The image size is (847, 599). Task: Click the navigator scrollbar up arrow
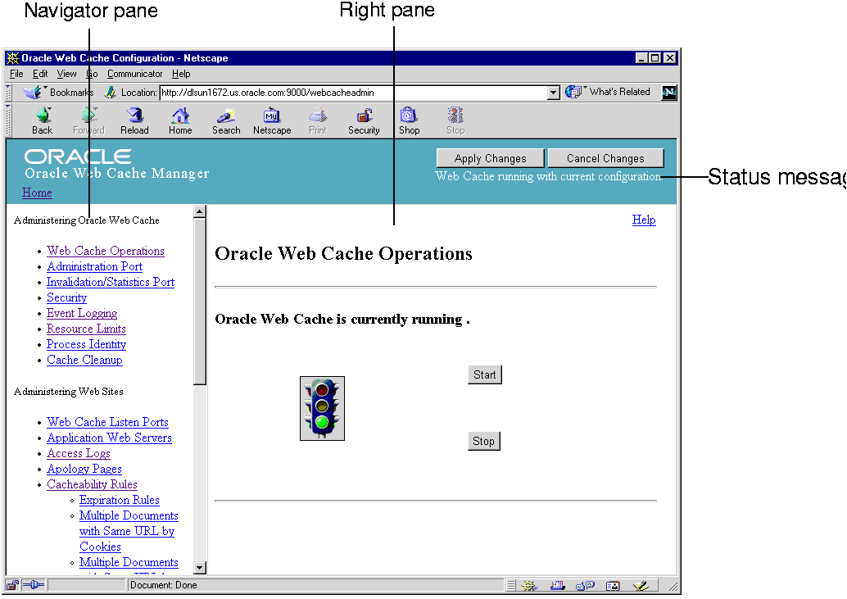coord(200,211)
